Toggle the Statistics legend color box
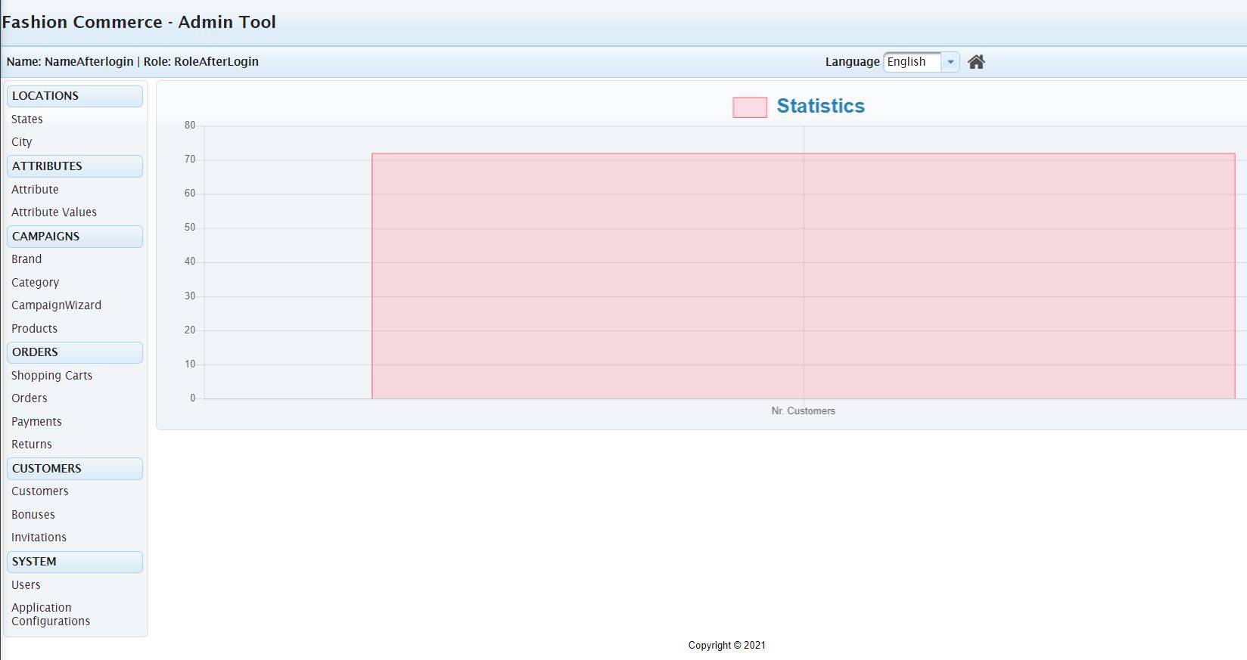The width and height of the screenshot is (1247, 660). [749, 107]
